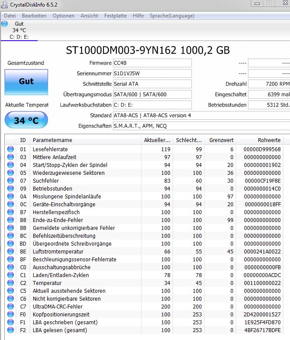Click status orb of Lesefehlerrate row
This screenshot has height=340, width=290.
click(11, 149)
